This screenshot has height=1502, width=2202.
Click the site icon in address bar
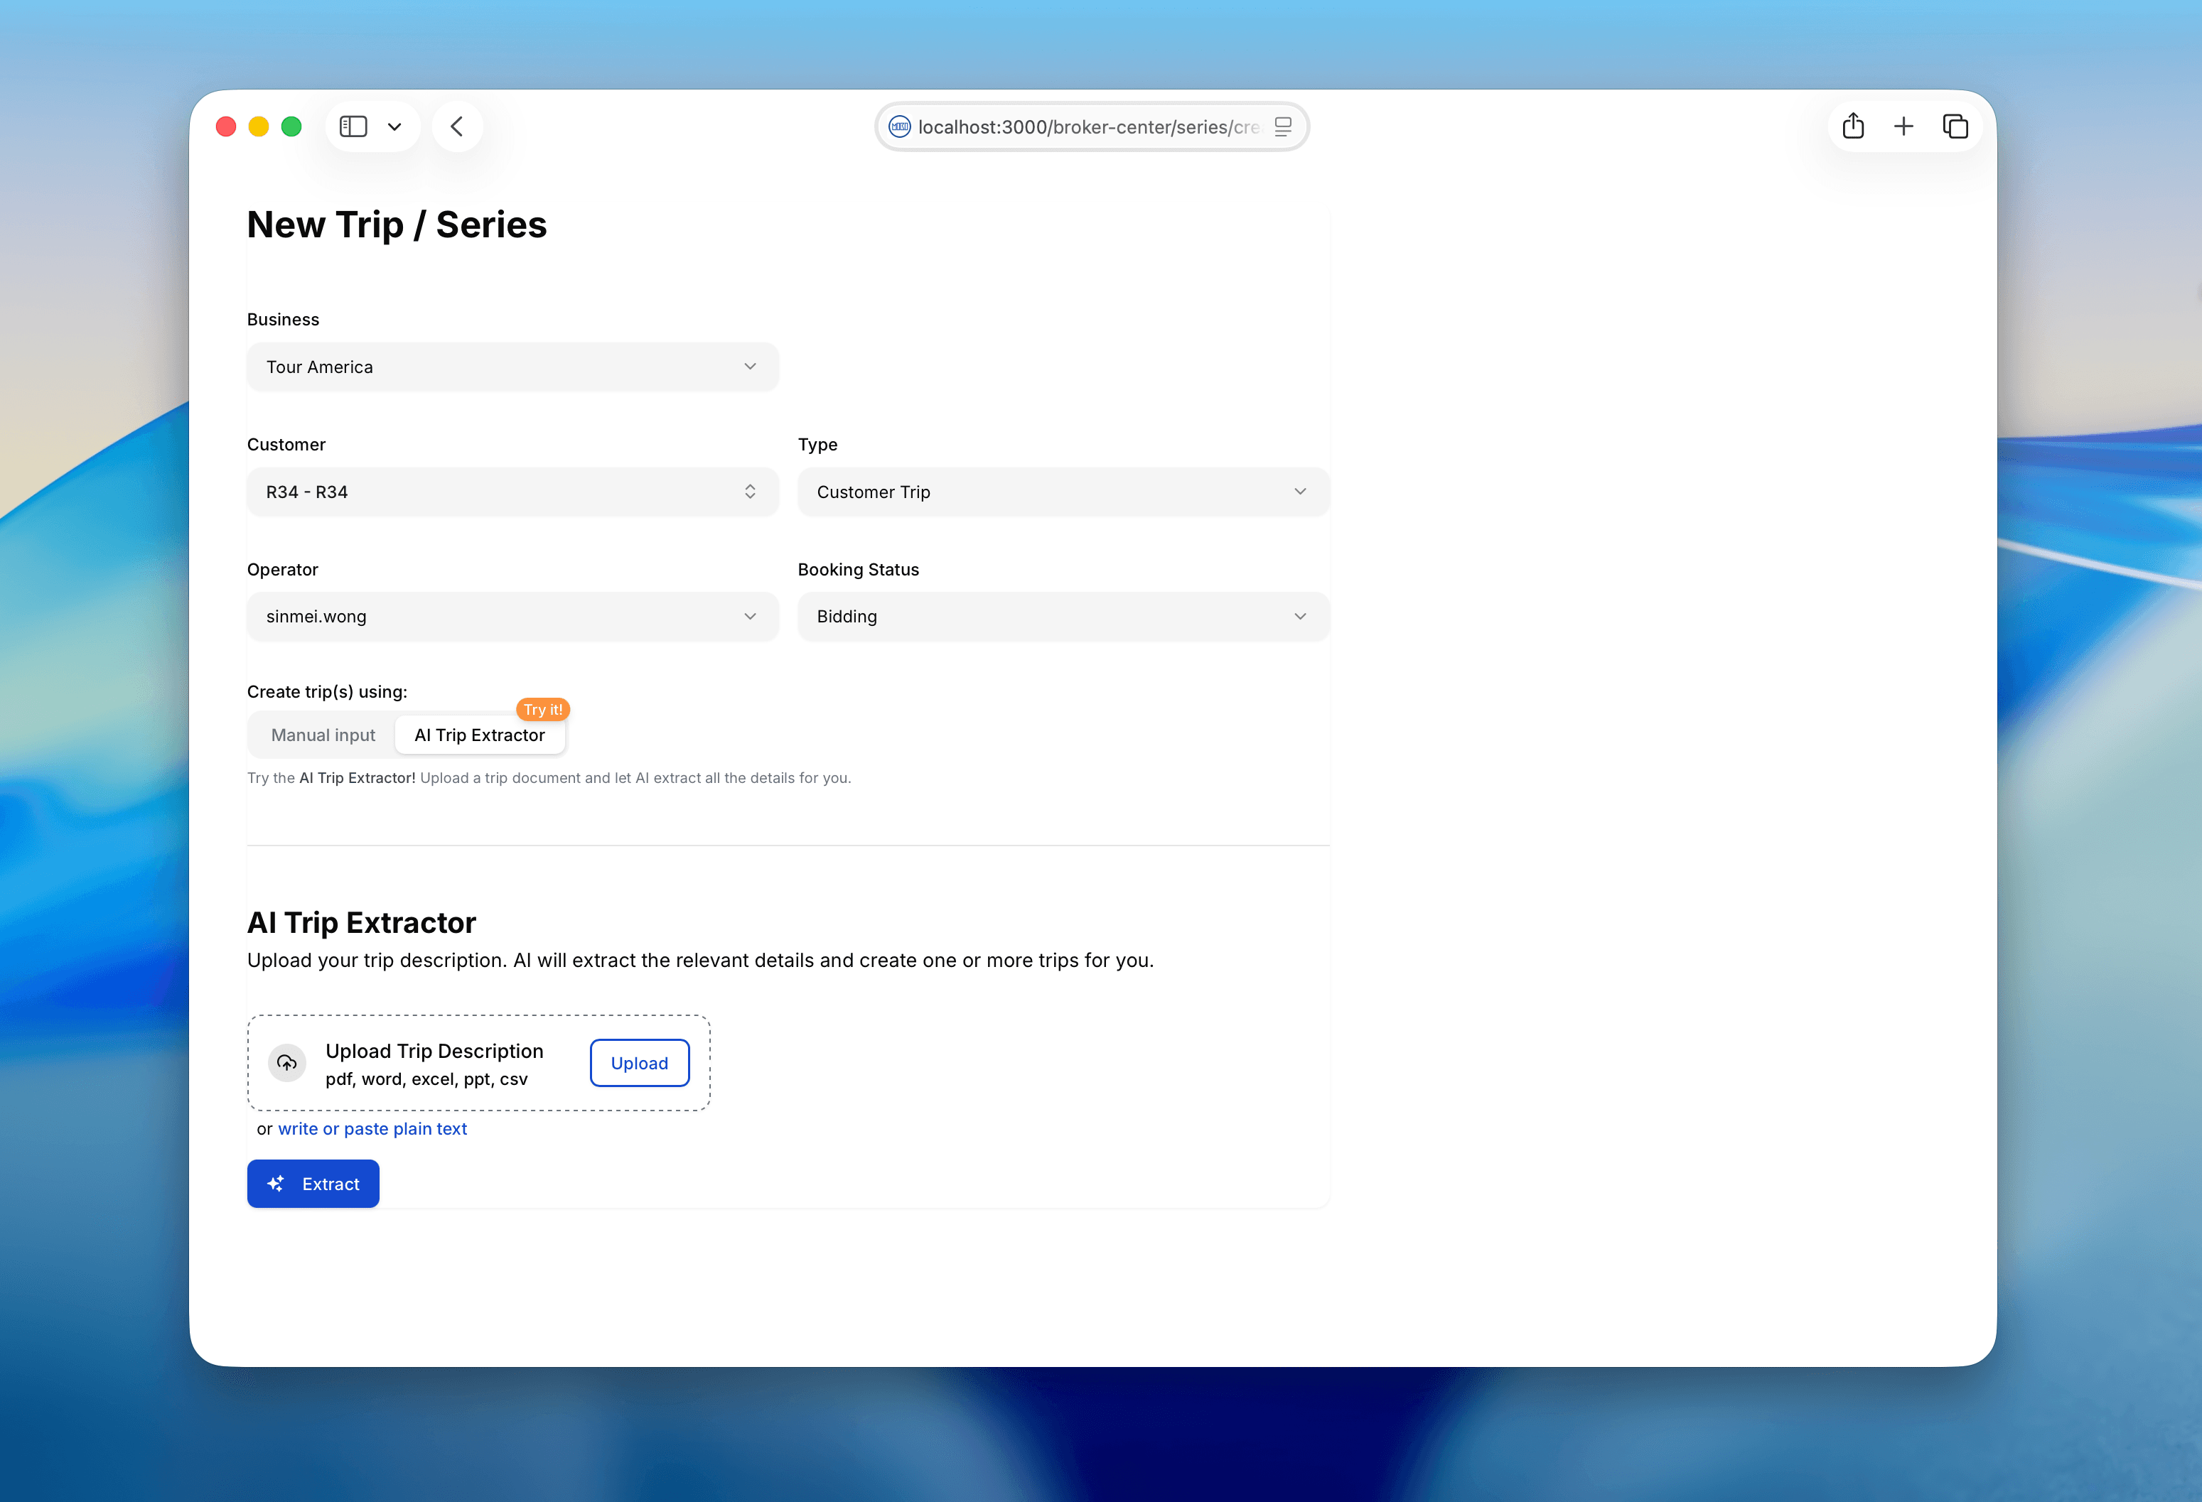click(899, 127)
